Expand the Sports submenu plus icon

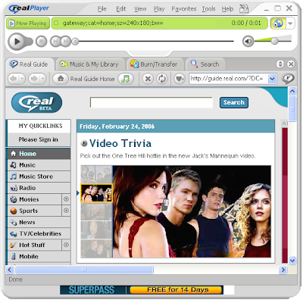click(x=66, y=211)
